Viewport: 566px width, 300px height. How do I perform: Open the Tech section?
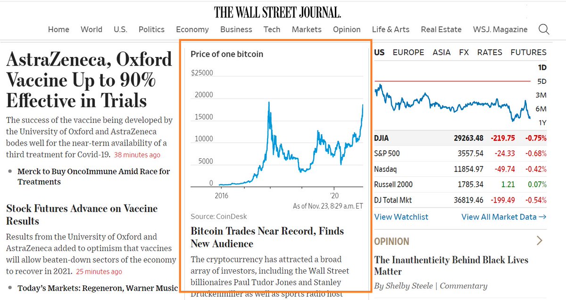pyautogui.click(x=272, y=29)
